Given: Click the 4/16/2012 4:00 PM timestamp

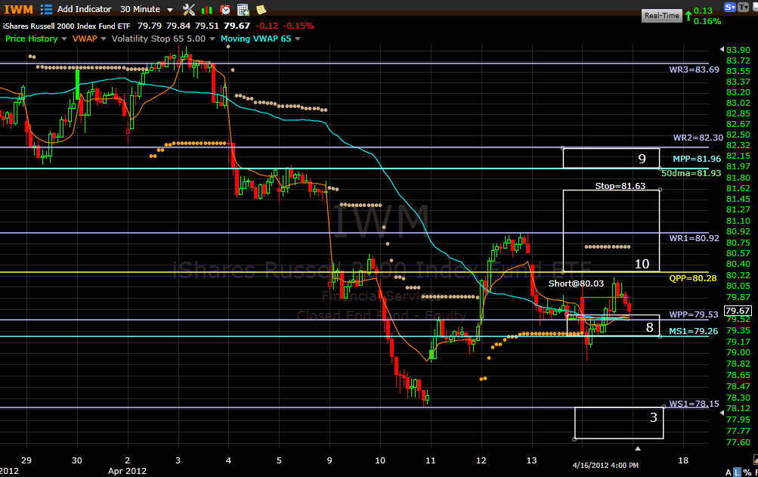Looking at the screenshot, I should 605,466.
